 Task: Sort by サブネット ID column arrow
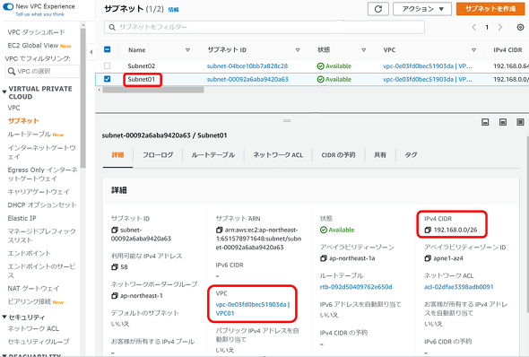tap(298, 50)
